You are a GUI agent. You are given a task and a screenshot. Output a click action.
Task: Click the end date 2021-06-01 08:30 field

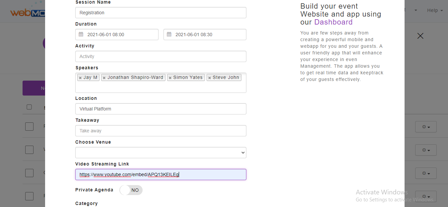205,34
